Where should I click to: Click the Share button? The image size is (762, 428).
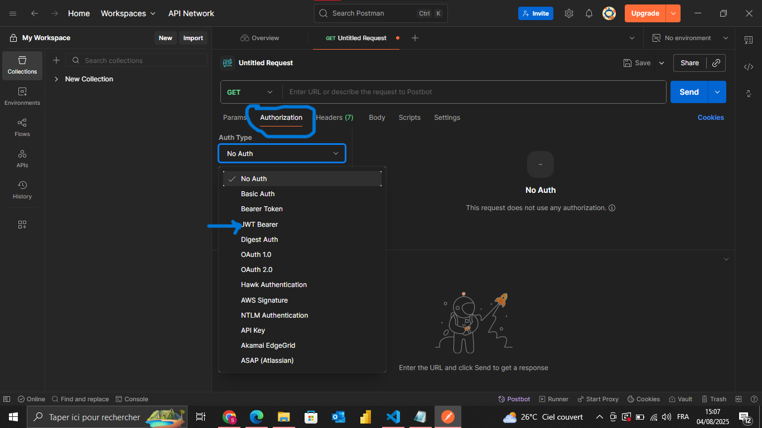tap(689, 63)
